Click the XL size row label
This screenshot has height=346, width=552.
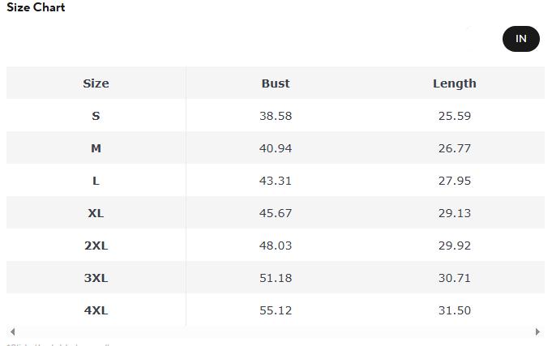coord(96,213)
